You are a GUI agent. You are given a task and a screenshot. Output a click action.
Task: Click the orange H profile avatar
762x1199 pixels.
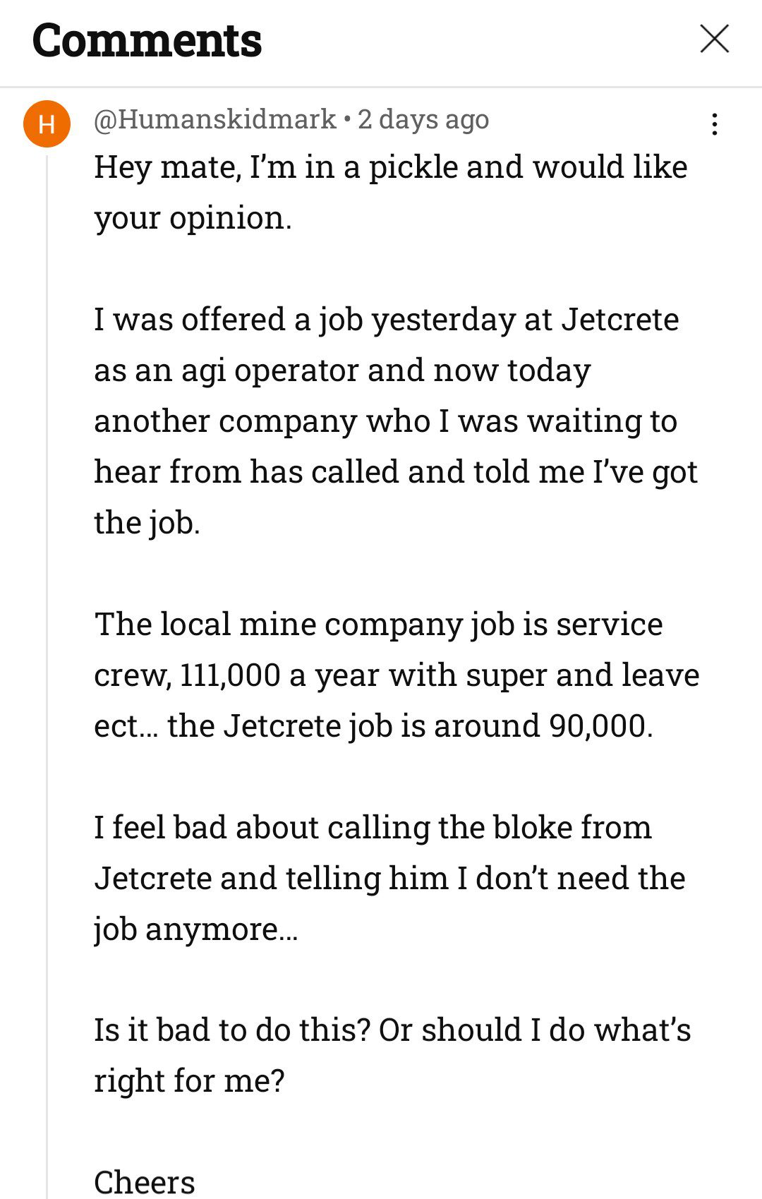click(47, 123)
